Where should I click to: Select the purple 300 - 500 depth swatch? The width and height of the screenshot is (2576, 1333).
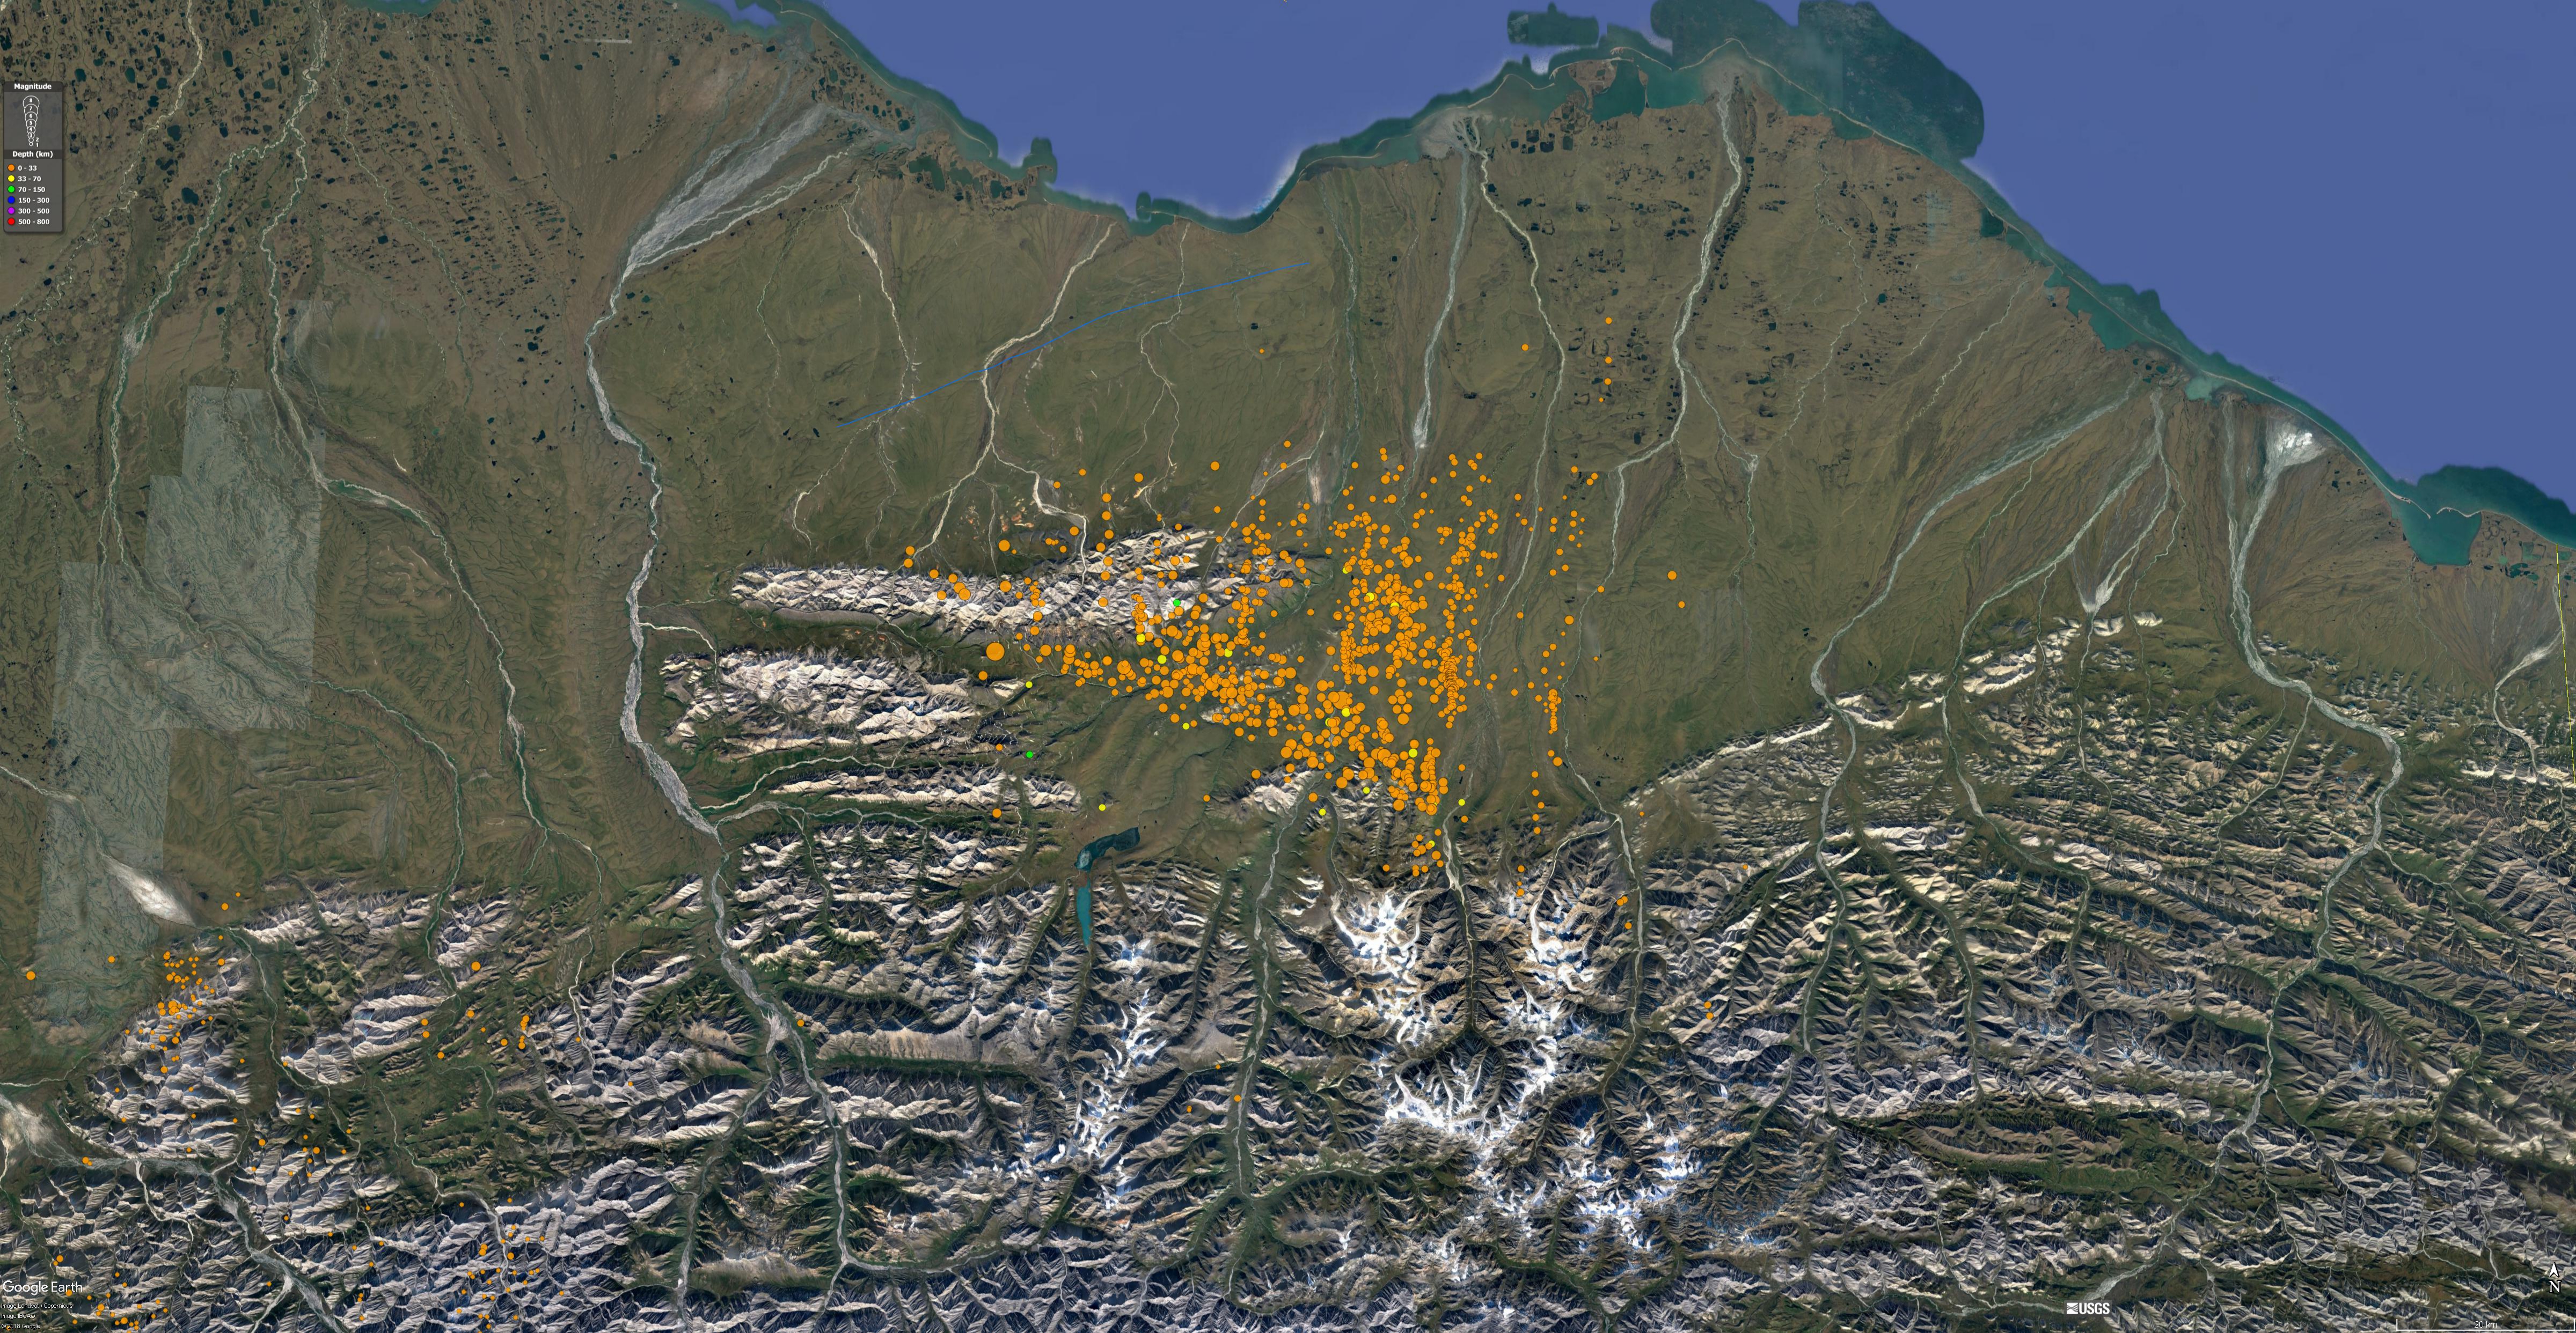point(11,211)
